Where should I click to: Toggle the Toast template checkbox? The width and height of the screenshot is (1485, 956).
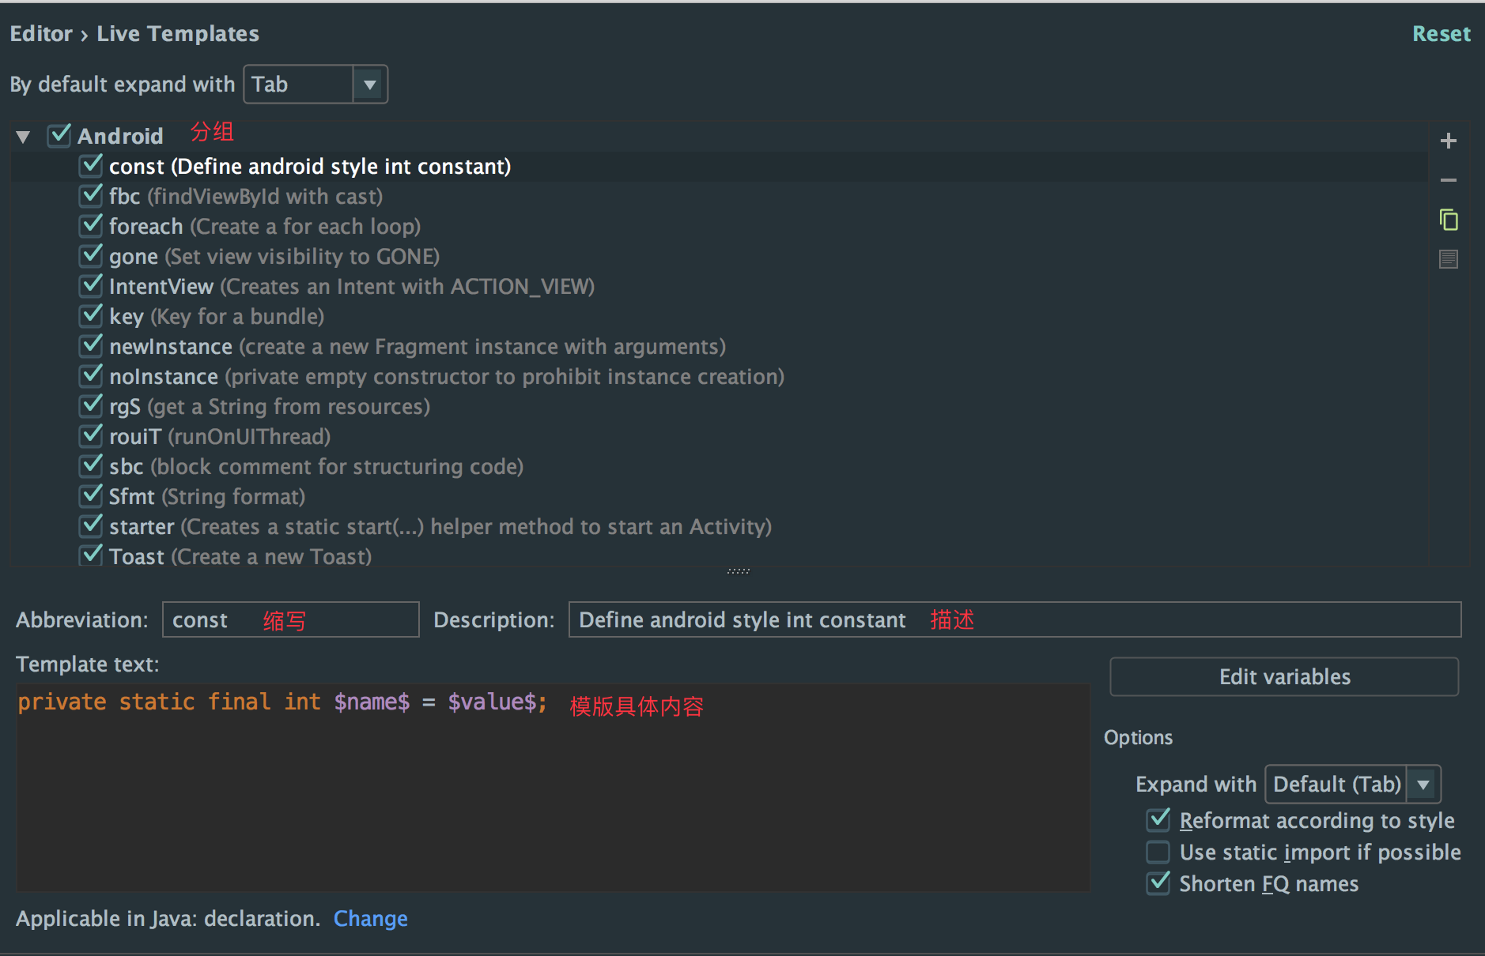pyautogui.click(x=92, y=555)
